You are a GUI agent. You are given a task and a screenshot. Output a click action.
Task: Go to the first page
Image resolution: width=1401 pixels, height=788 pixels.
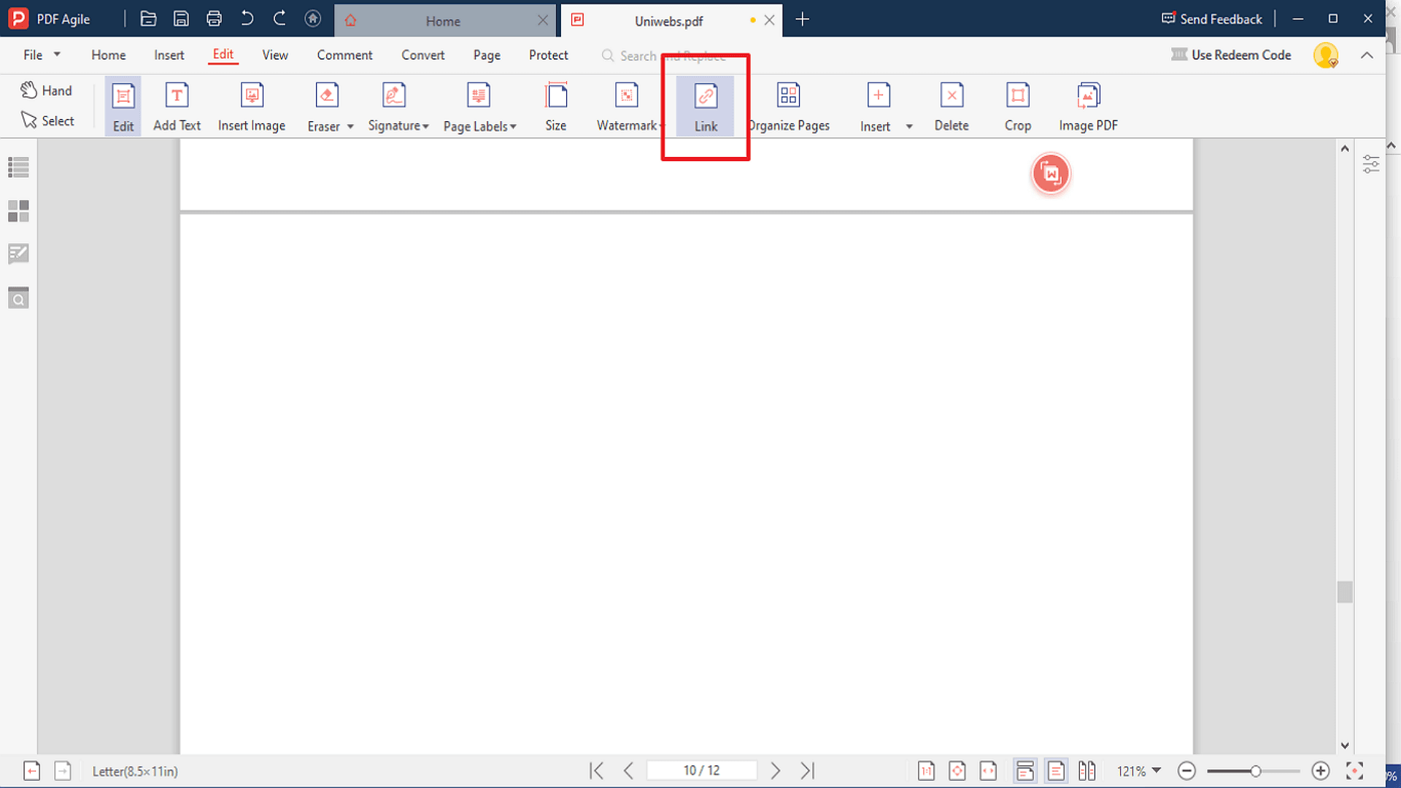tap(597, 770)
